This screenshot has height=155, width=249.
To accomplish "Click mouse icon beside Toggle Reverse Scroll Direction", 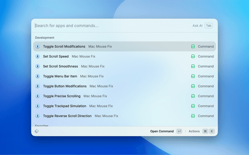I will coord(37,116).
